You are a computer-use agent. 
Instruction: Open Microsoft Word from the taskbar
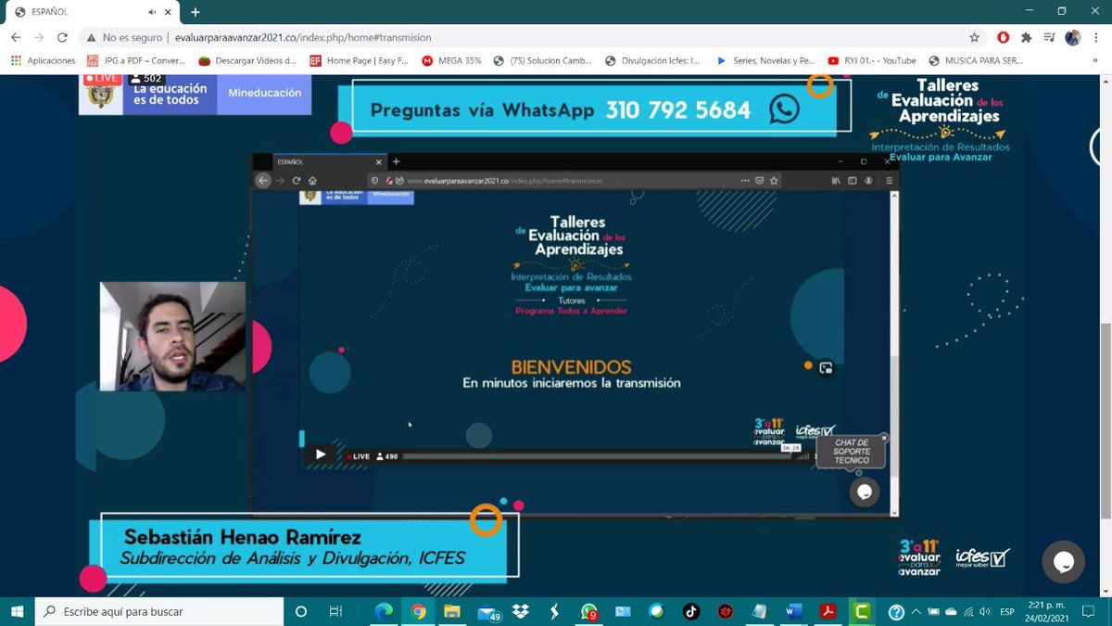[x=793, y=611]
